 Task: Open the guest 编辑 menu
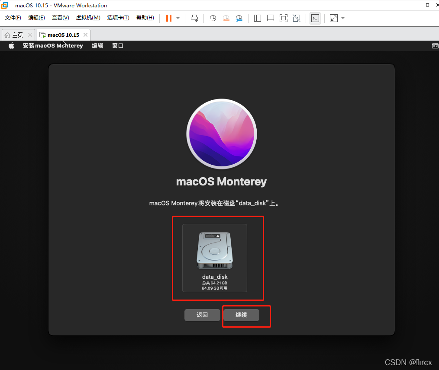tap(97, 45)
